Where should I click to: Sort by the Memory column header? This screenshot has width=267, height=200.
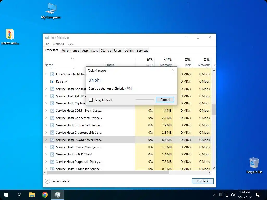[x=164, y=62]
